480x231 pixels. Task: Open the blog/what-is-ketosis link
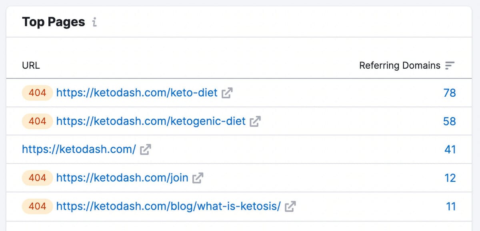pos(168,206)
